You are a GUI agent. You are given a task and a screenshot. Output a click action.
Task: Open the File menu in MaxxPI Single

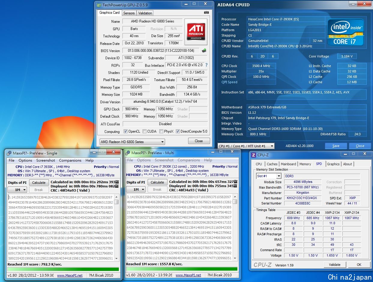(11, 160)
